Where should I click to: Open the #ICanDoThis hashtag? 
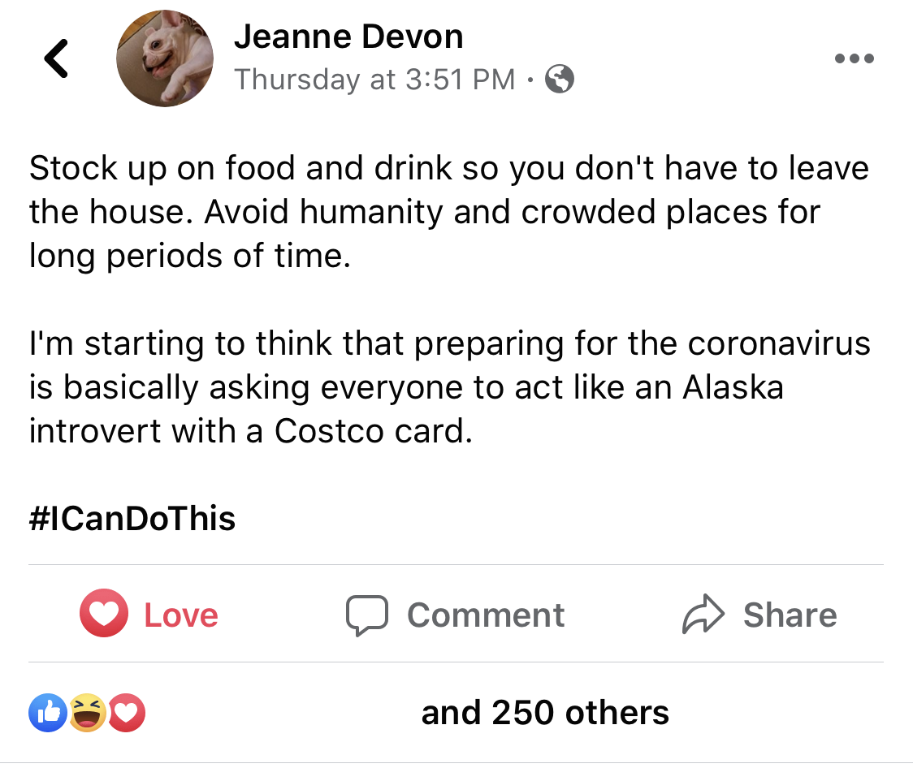coord(132,519)
